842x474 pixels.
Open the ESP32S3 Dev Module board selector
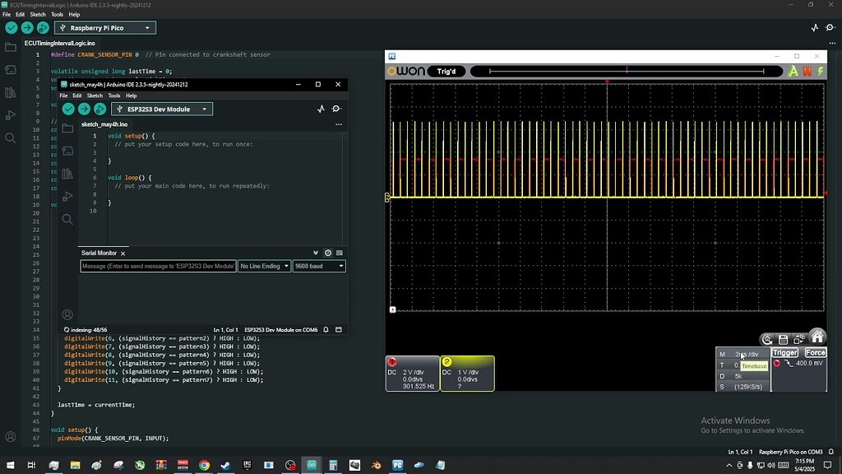[161, 109]
